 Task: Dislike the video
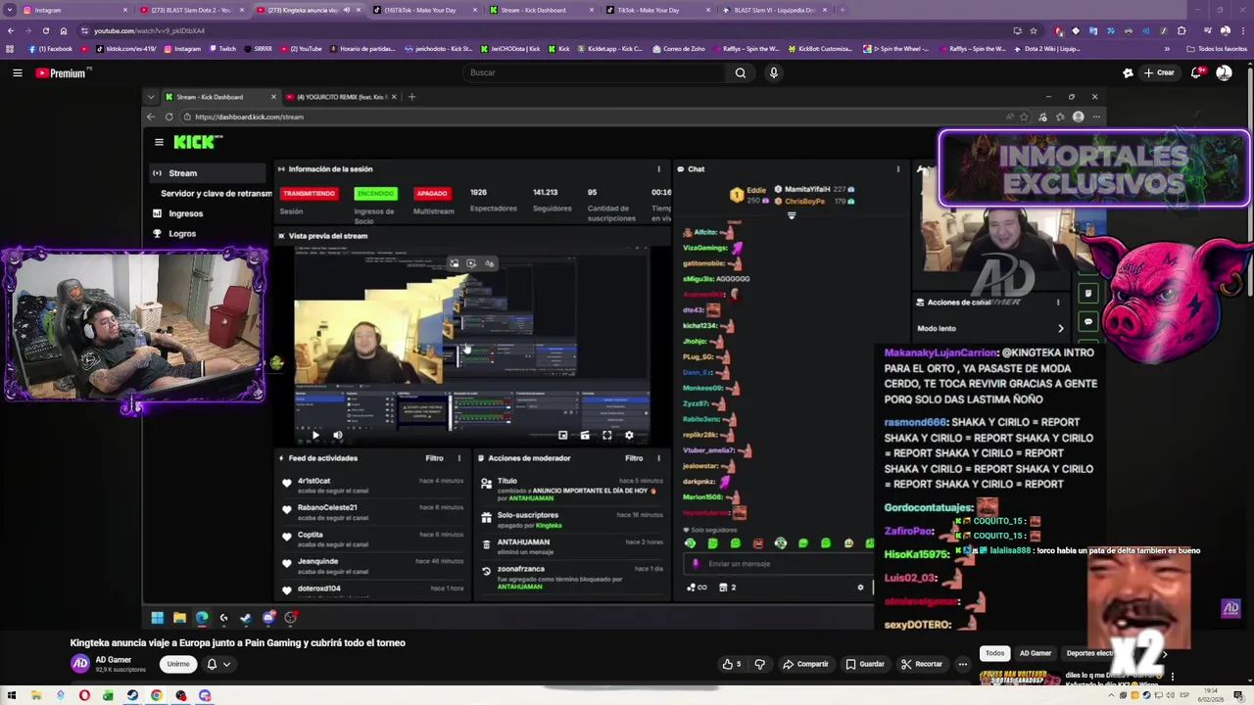click(x=759, y=664)
